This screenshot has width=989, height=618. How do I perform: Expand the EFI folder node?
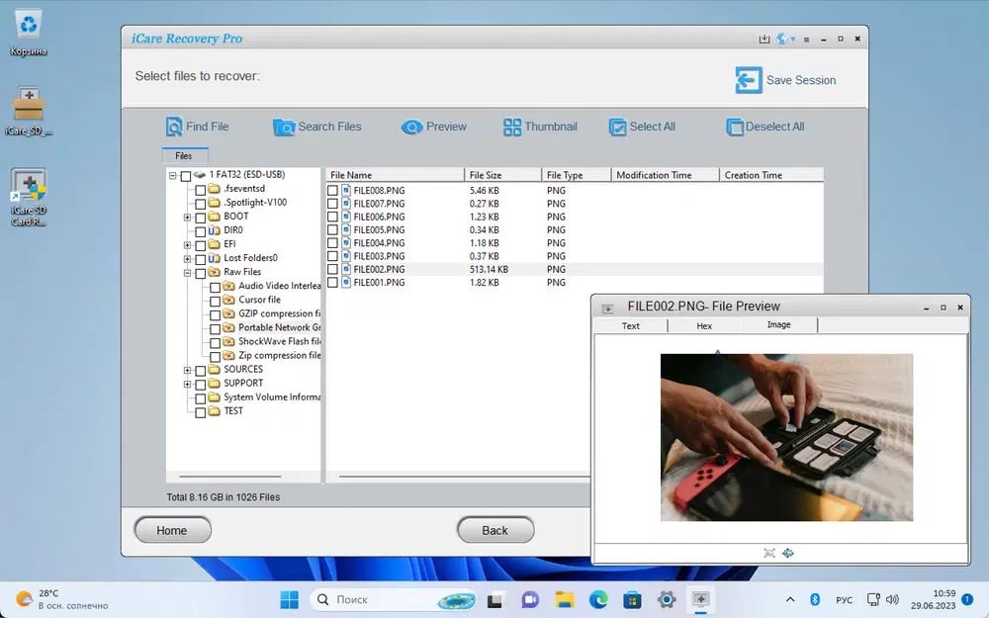point(187,245)
